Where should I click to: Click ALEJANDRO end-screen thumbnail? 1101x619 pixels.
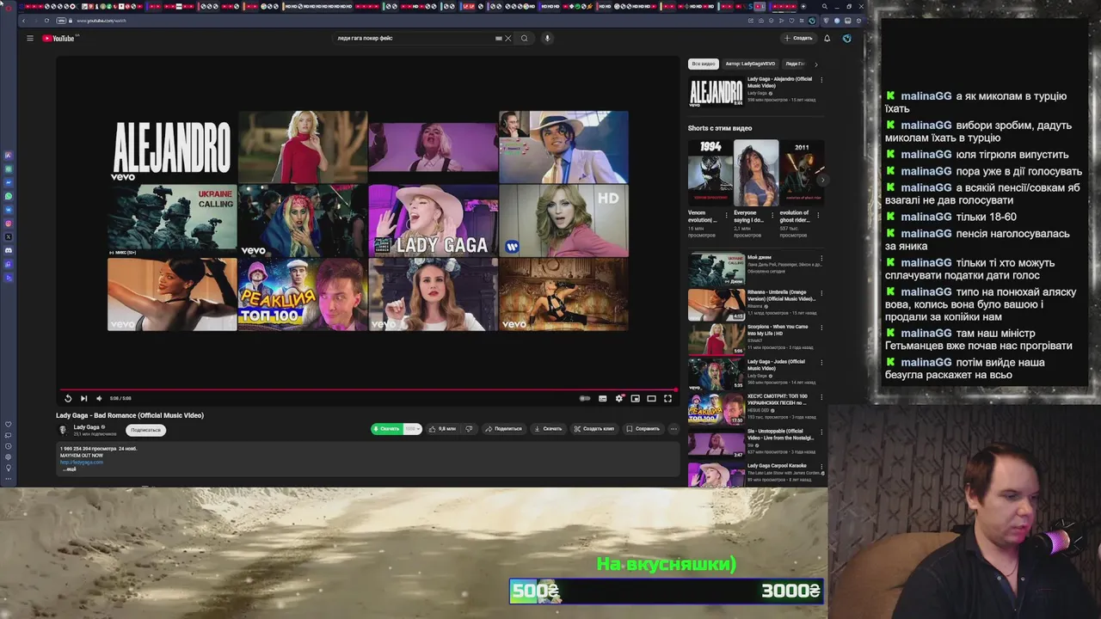point(172,147)
